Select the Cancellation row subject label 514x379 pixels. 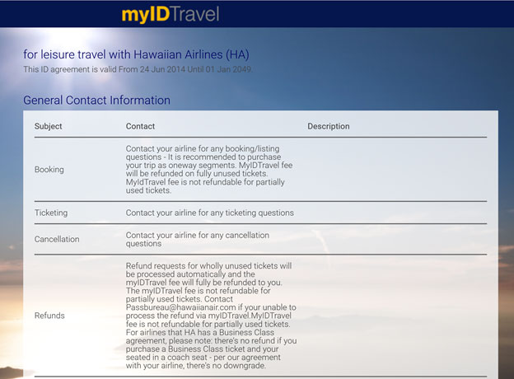pyautogui.click(x=57, y=239)
